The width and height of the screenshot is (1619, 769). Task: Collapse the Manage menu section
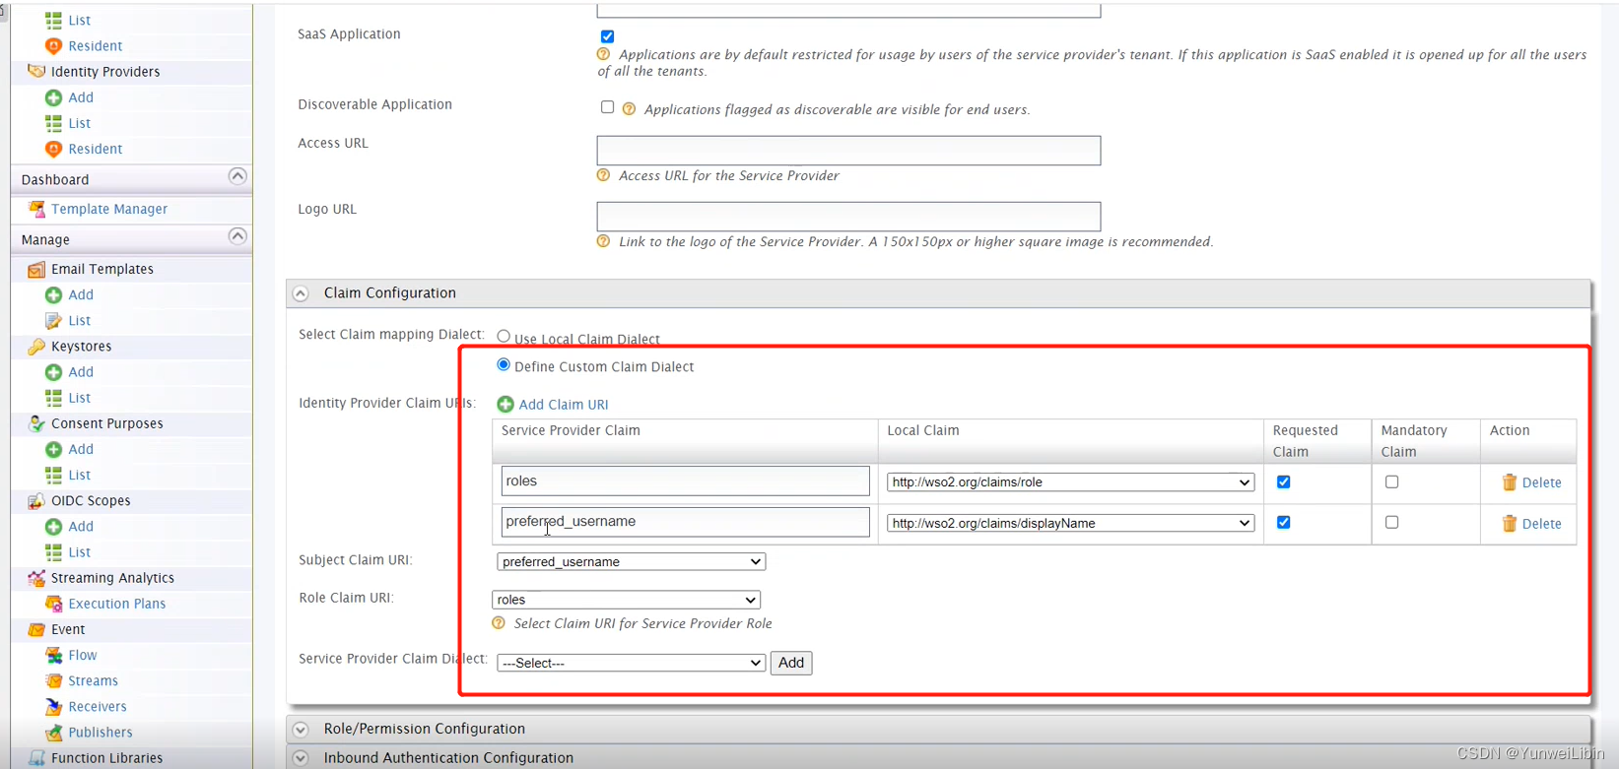pyautogui.click(x=237, y=236)
